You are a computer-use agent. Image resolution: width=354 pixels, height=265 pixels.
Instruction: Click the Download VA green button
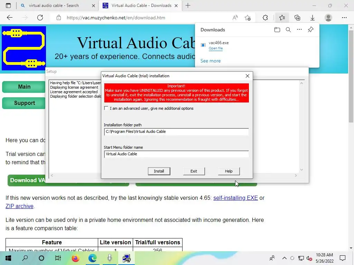27,180
